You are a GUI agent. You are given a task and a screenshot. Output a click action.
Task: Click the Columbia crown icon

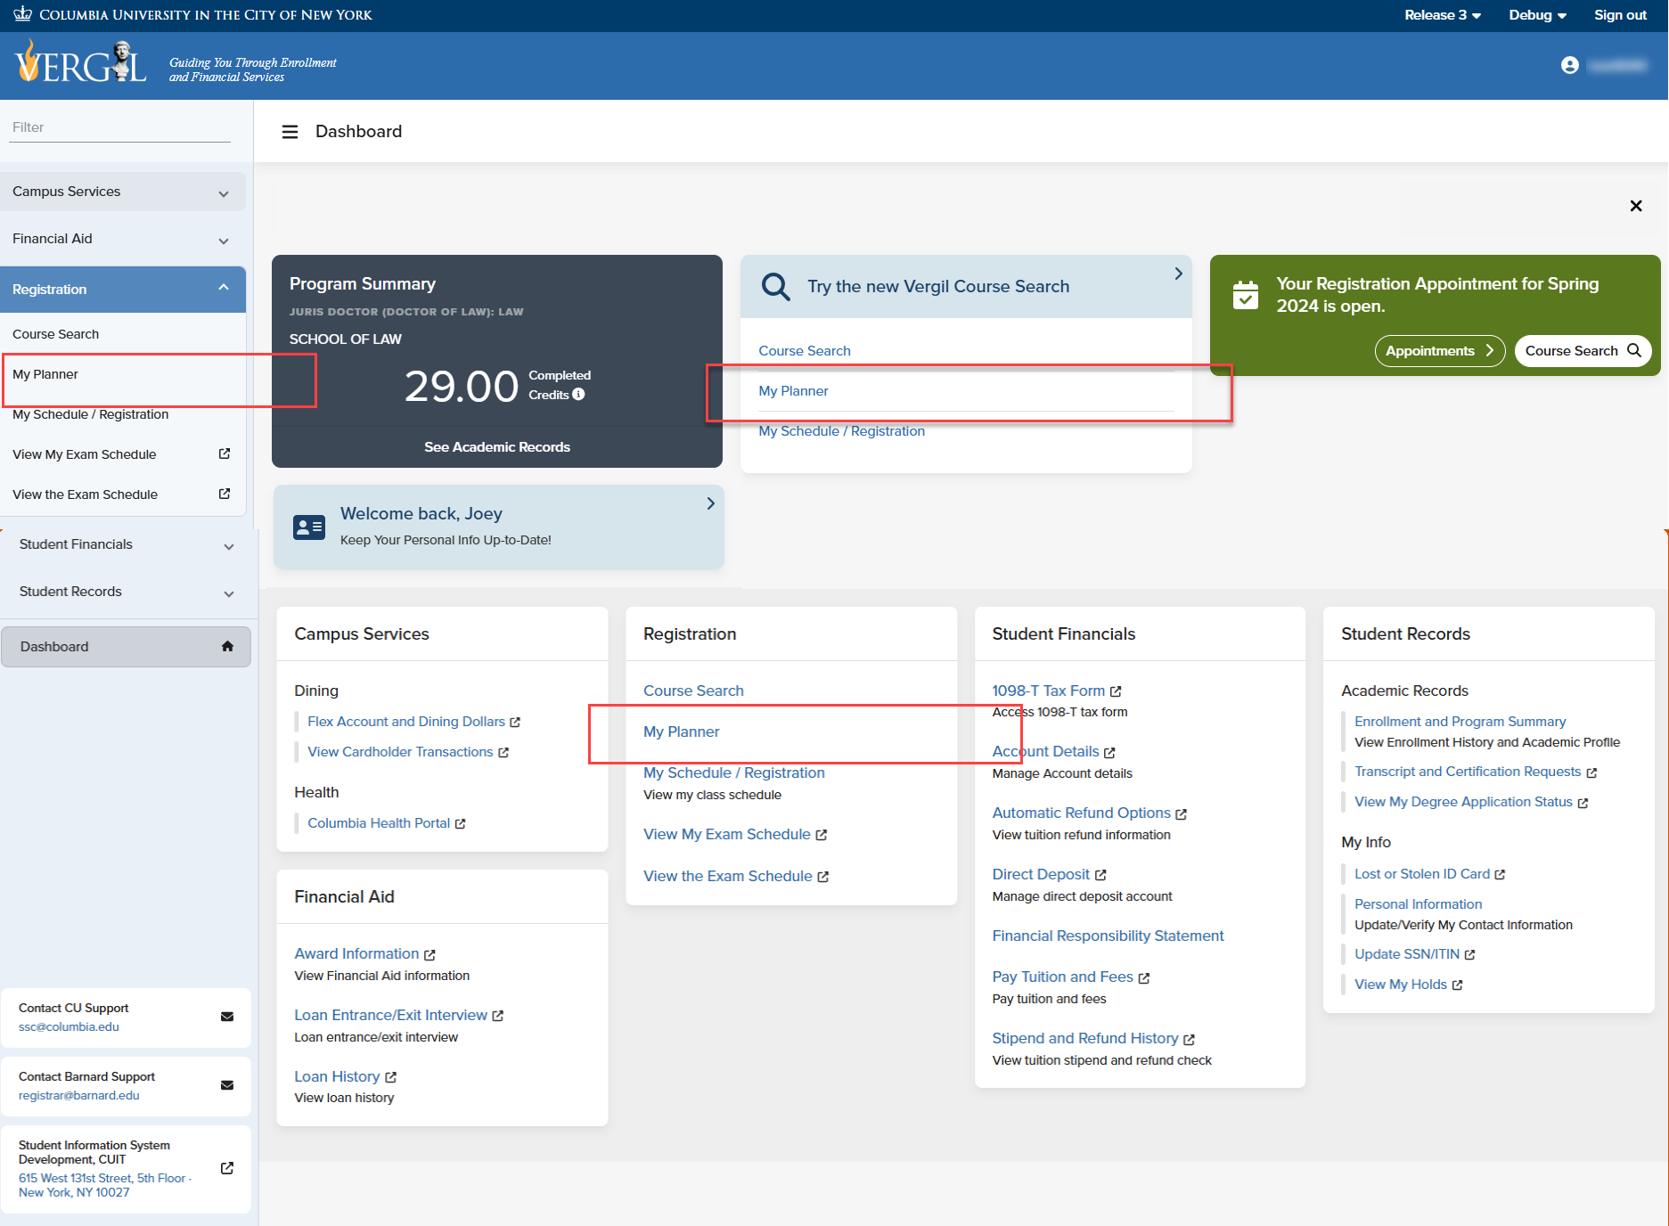(x=23, y=14)
